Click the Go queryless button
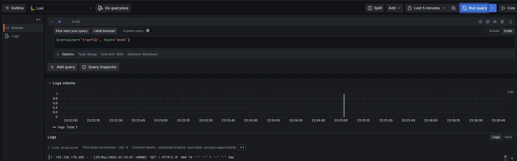 click(x=113, y=8)
